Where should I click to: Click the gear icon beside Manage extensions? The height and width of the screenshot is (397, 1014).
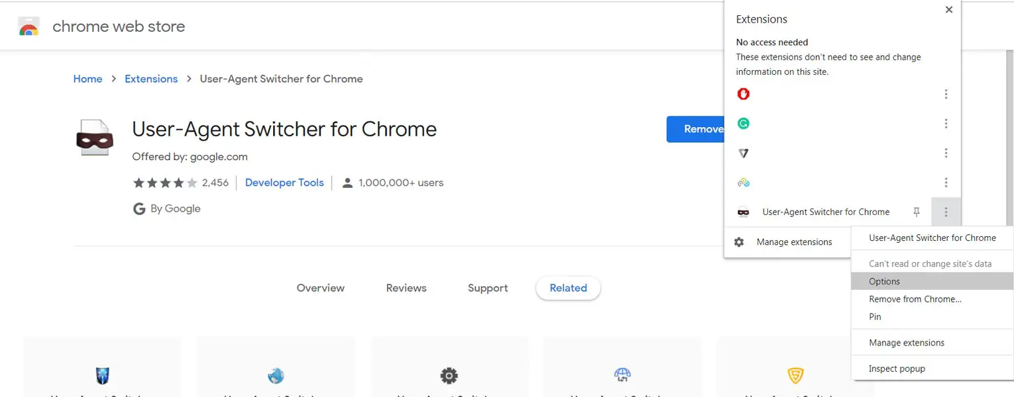[x=739, y=242]
